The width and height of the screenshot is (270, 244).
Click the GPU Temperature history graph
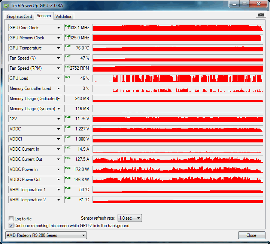point(178,48)
